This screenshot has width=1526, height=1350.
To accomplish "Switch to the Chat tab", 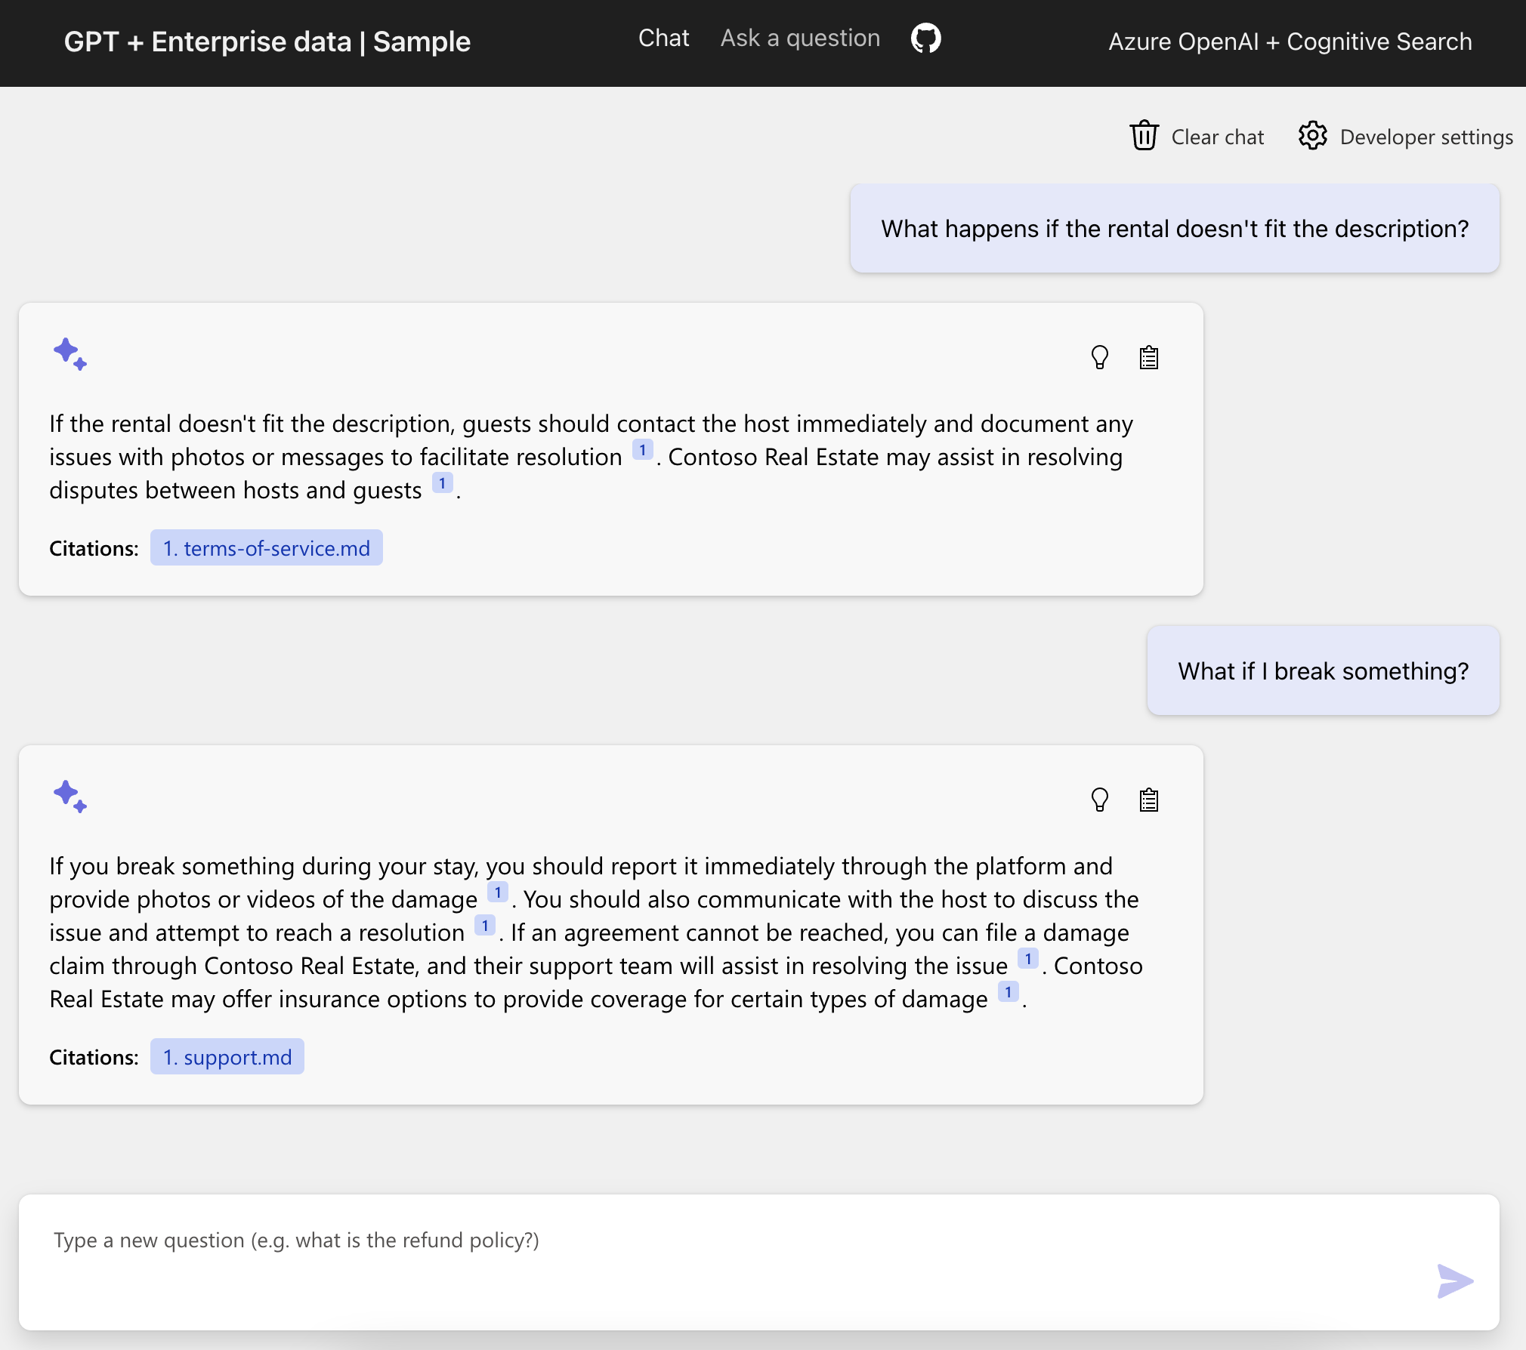I will click(663, 39).
